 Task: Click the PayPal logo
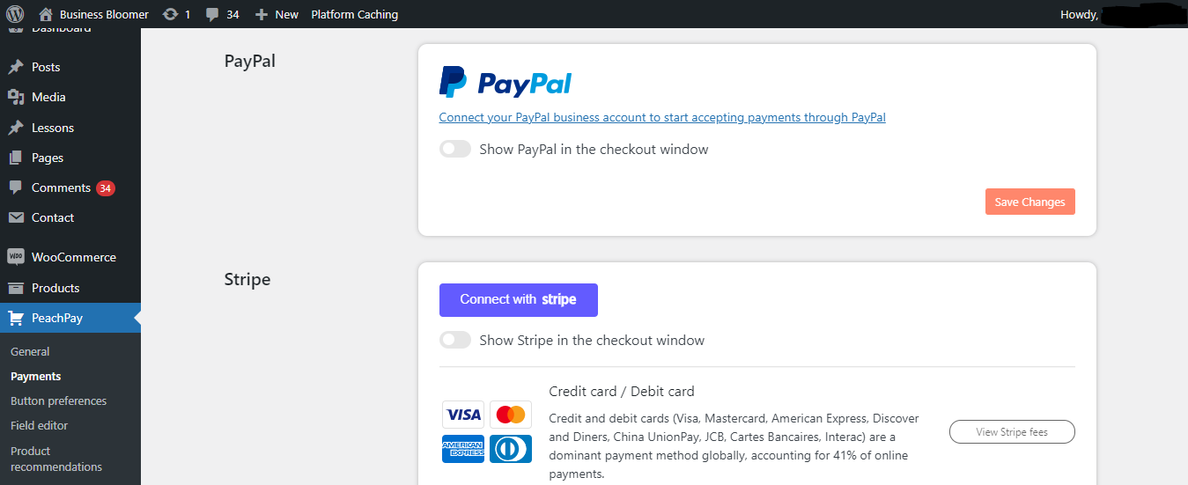coord(505,82)
